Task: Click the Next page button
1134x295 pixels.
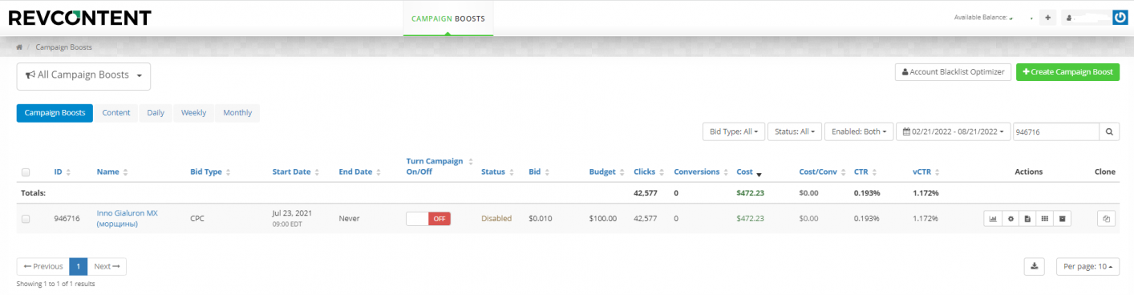Action: (x=106, y=266)
